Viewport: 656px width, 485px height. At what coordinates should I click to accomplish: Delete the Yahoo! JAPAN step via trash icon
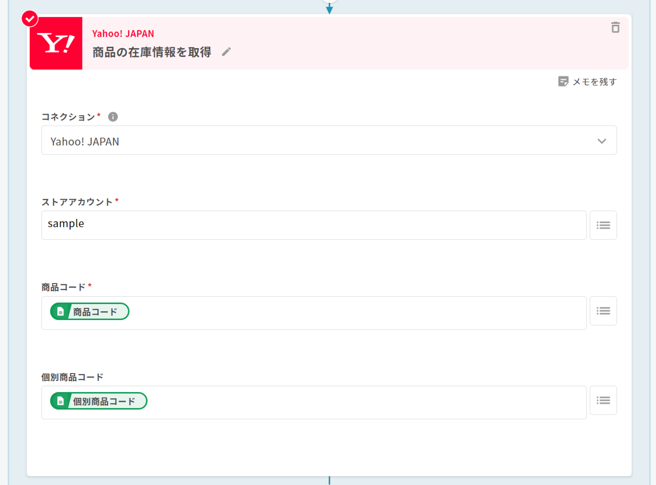[x=615, y=28]
